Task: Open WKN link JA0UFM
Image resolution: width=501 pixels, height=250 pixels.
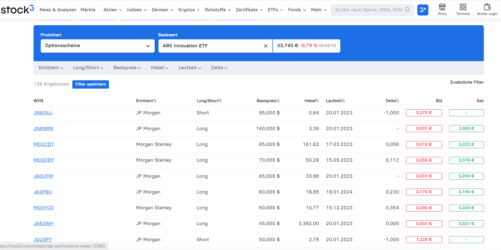Action: 43,176
